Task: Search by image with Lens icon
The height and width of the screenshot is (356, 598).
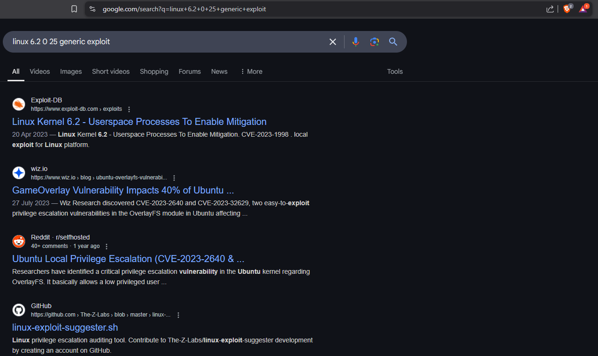Action: click(x=374, y=42)
